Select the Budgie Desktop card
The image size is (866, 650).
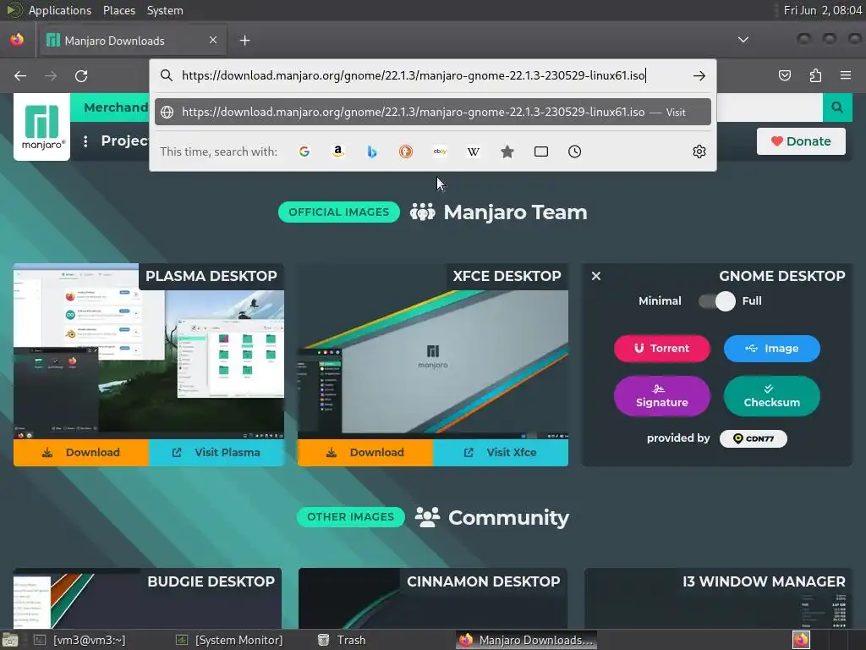point(147,598)
